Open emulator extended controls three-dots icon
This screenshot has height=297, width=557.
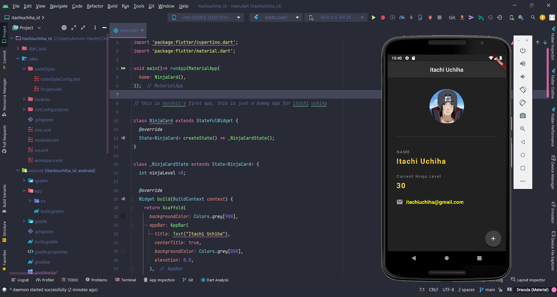(523, 181)
